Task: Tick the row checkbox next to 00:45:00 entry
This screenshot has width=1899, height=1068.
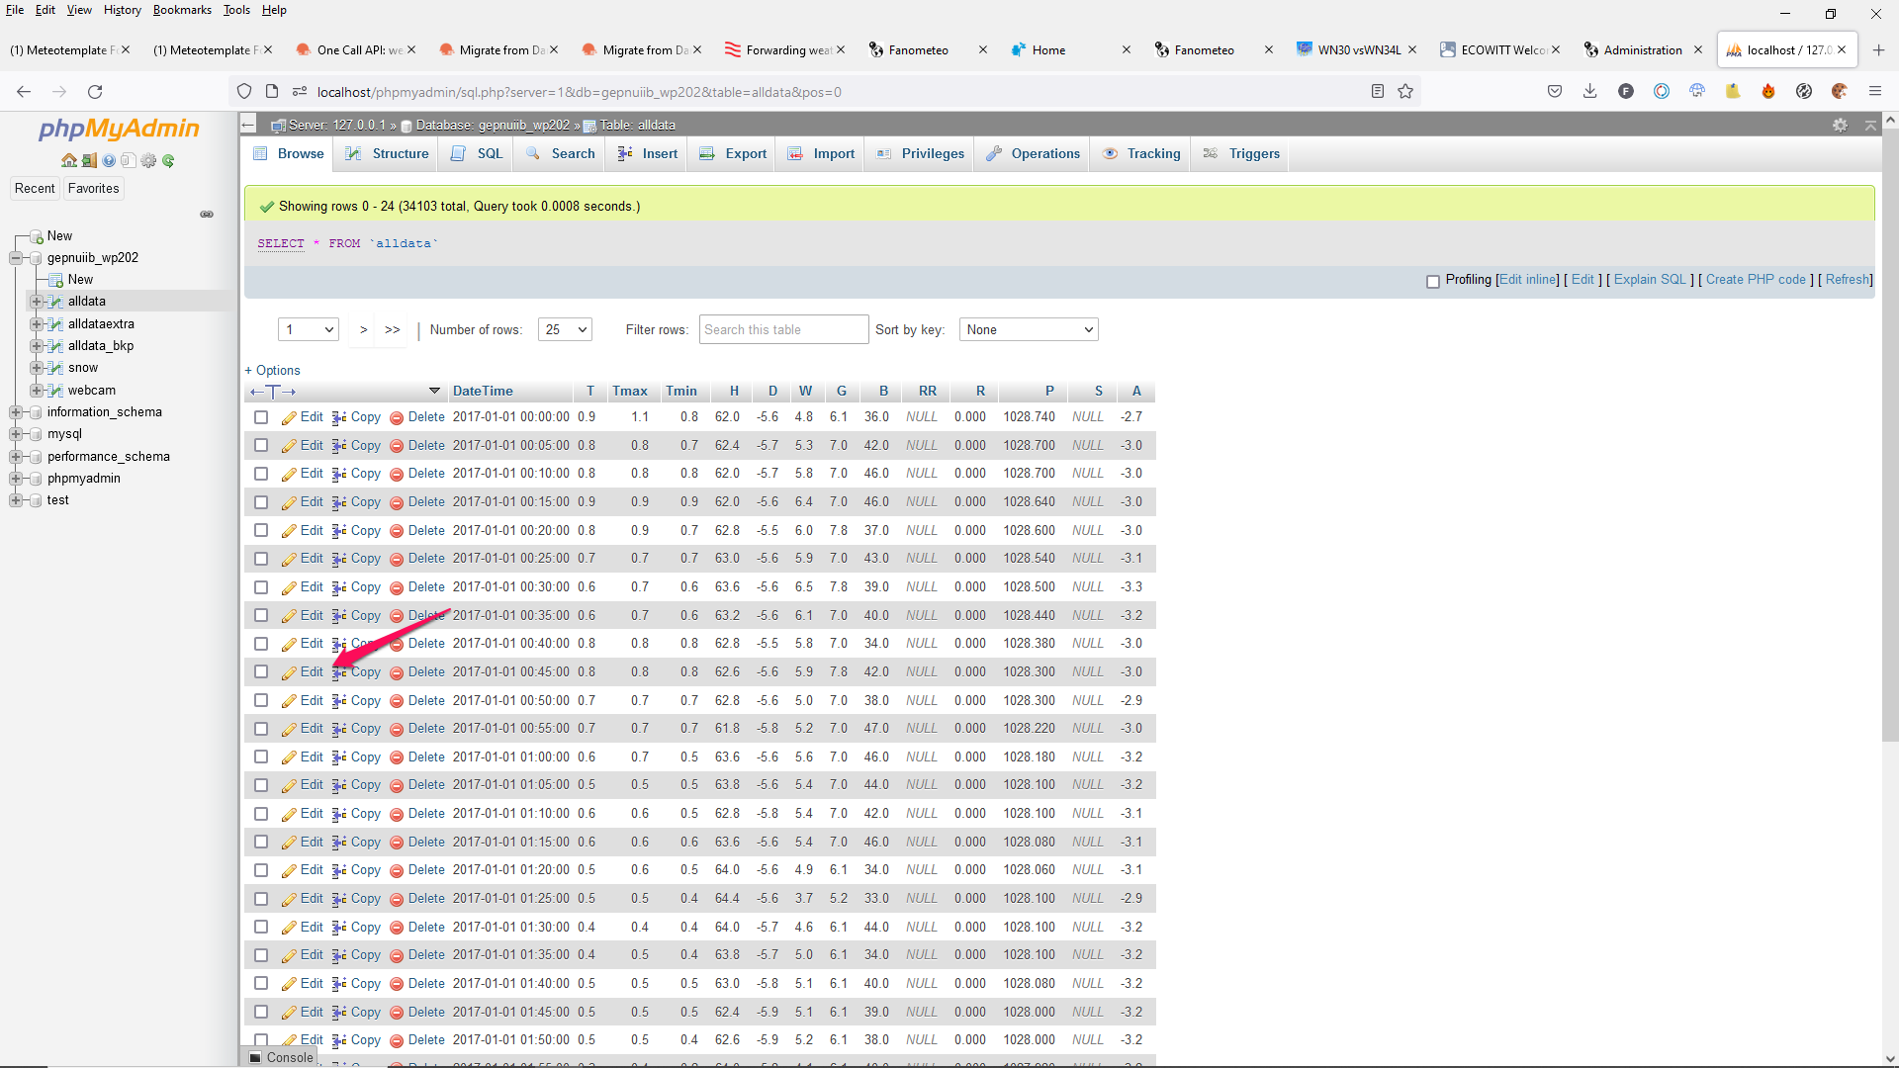Action: coord(261,671)
